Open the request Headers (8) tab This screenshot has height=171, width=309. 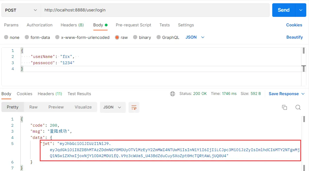[x=72, y=25]
